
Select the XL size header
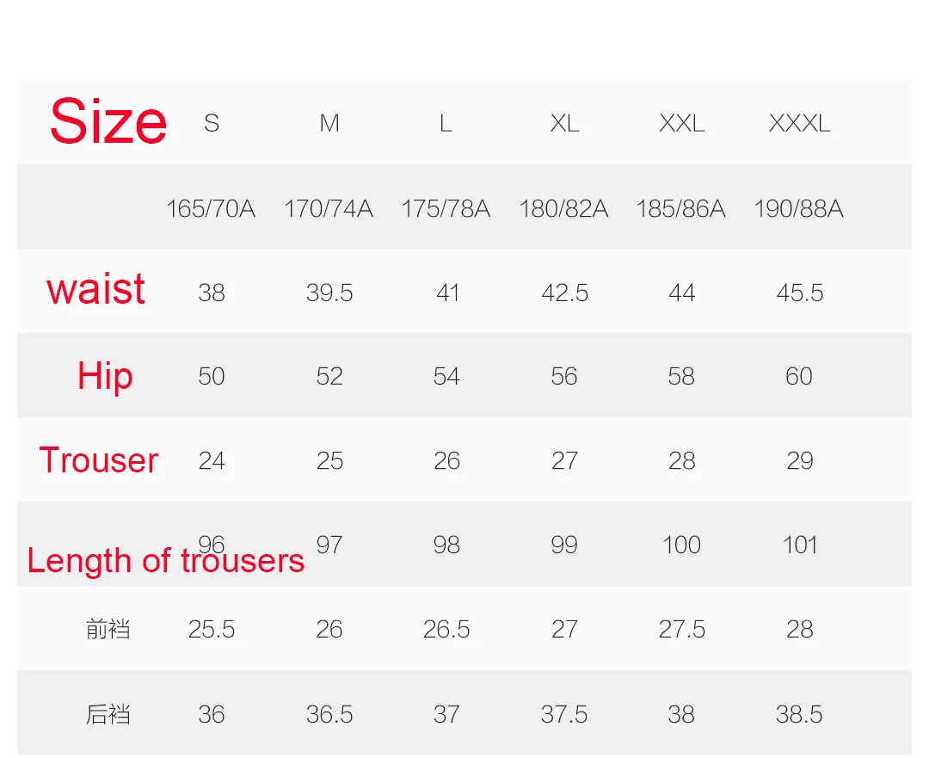pos(564,123)
